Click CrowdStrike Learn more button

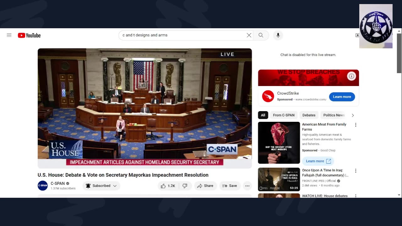(342, 97)
